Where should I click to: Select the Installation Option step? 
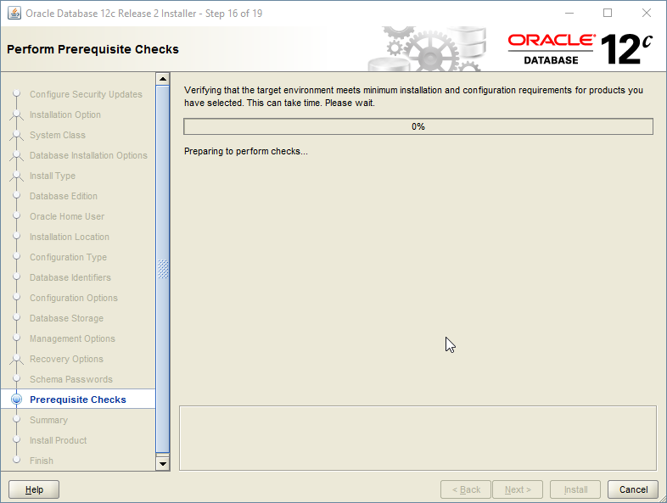coord(65,115)
